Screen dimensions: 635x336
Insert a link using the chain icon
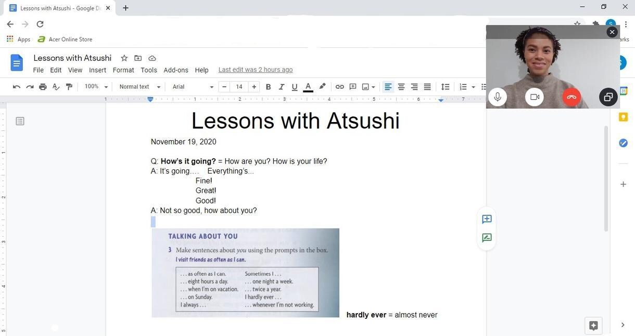[x=339, y=87]
